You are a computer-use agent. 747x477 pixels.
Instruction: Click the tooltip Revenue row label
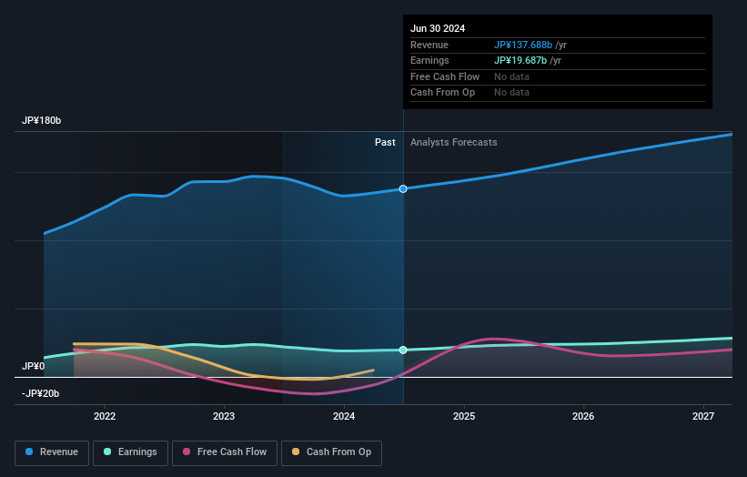tap(429, 45)
